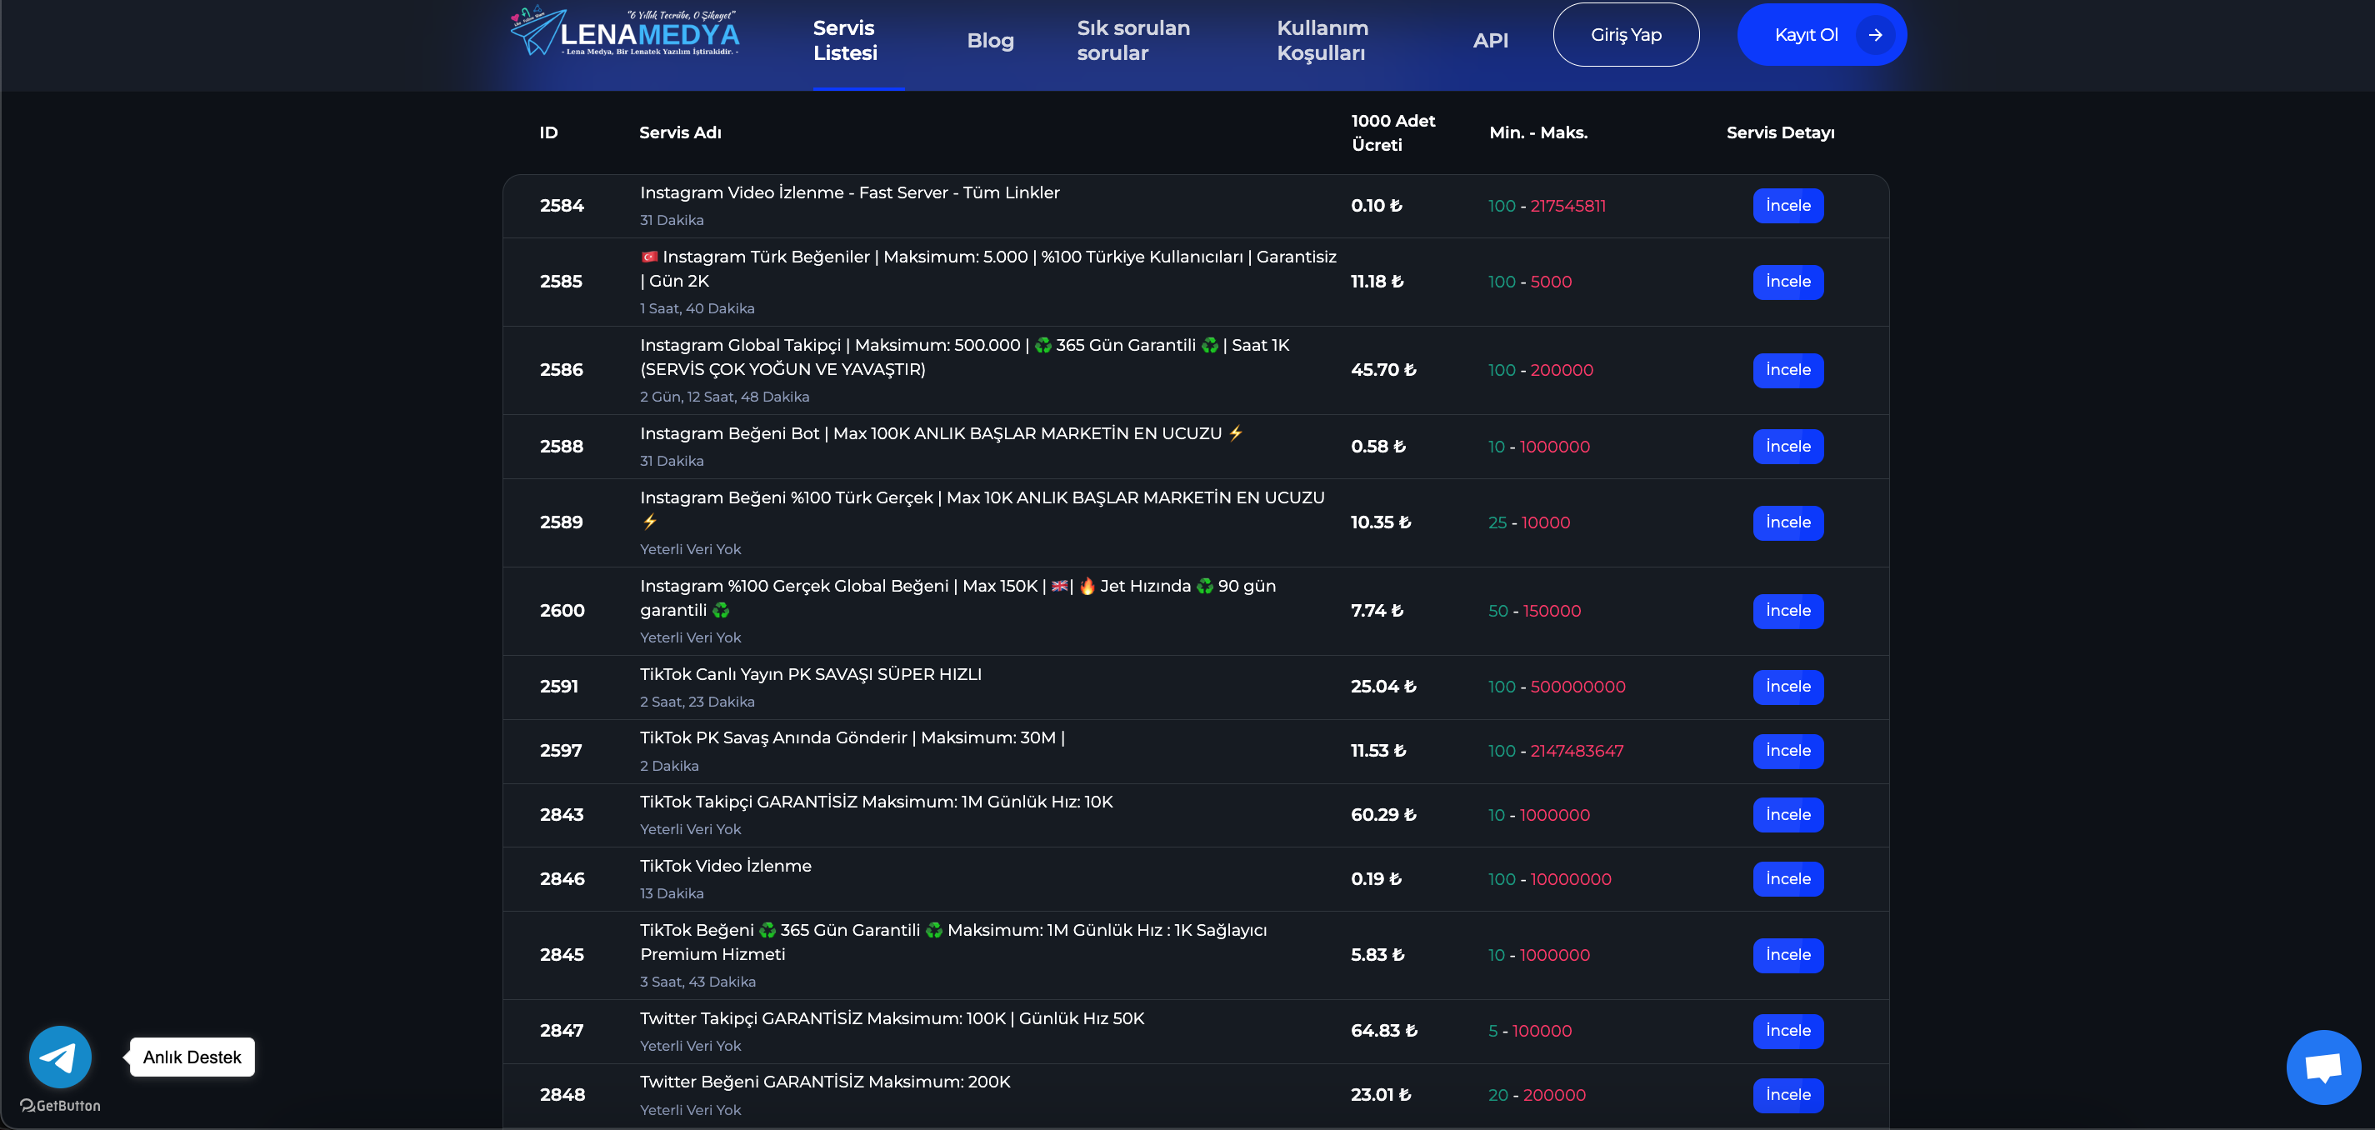This screenshot has height=1130, width=2375.
Task: Select 'TikTok Canlı Yayın PK SAVAŞI' service name
Action: [810, 675]
